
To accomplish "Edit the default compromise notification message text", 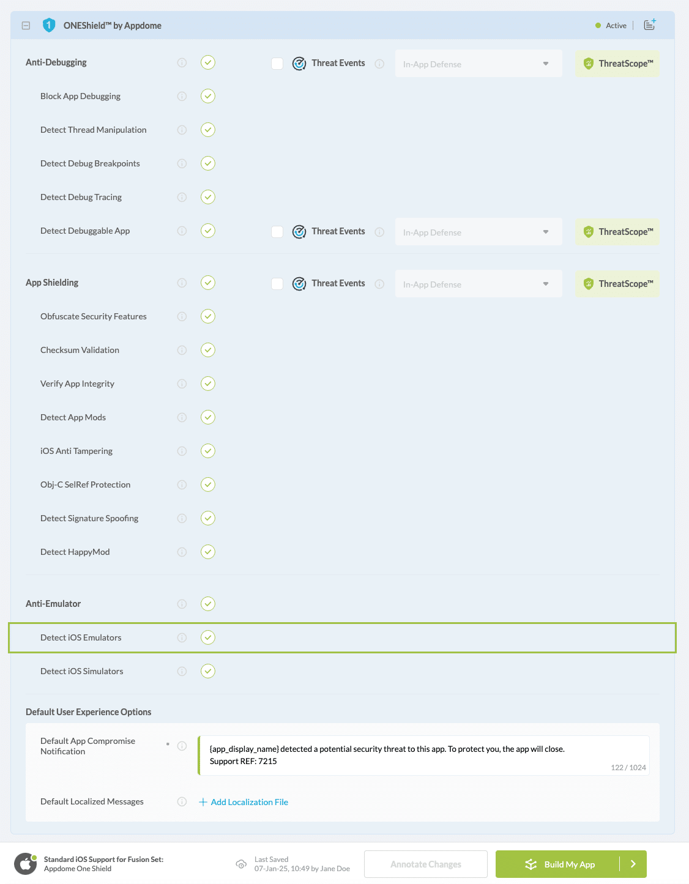I will click(422, 755).
